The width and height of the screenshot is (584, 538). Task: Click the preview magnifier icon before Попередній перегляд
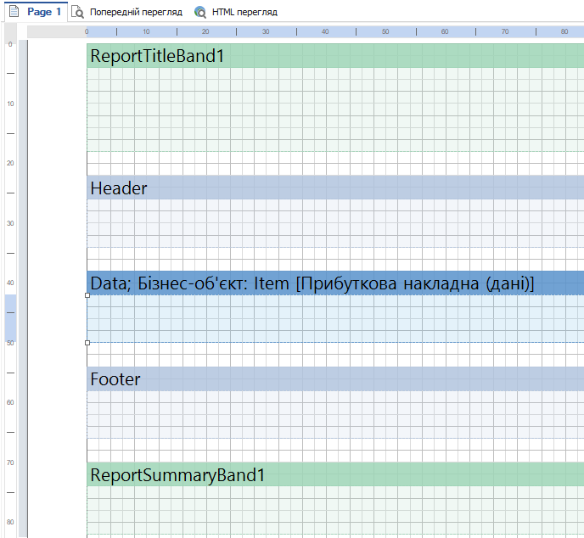[x=77, y=13]
